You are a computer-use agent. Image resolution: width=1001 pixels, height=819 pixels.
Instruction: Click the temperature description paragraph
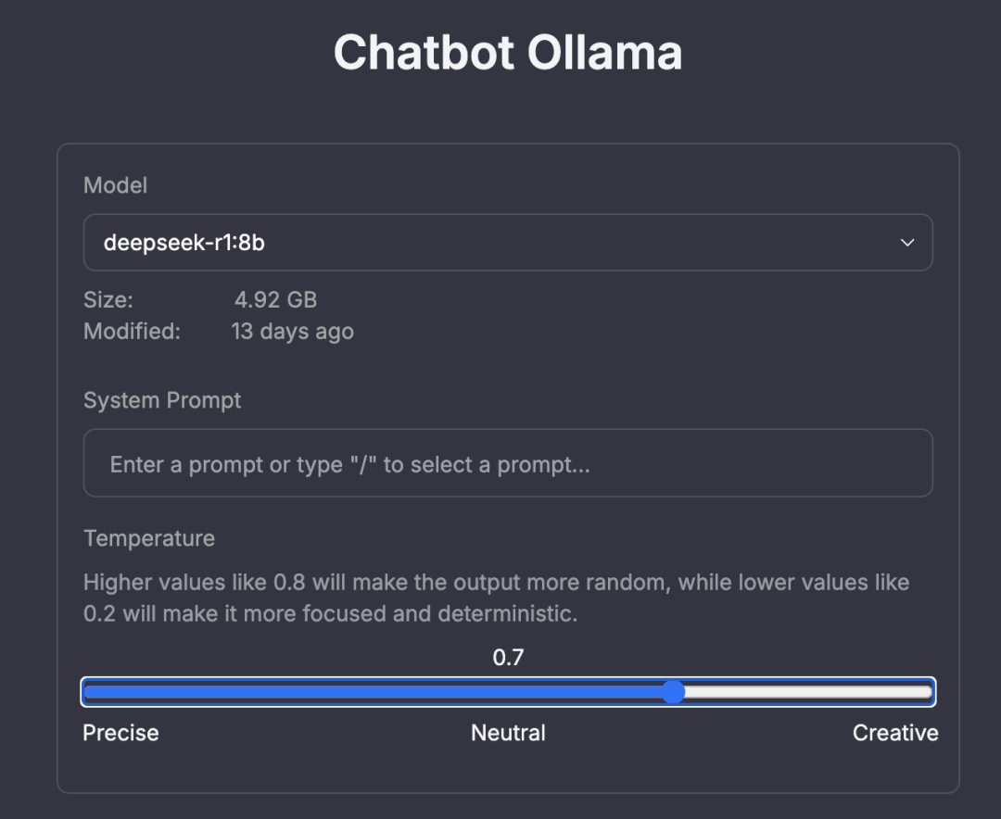click(x=496, y=598)
